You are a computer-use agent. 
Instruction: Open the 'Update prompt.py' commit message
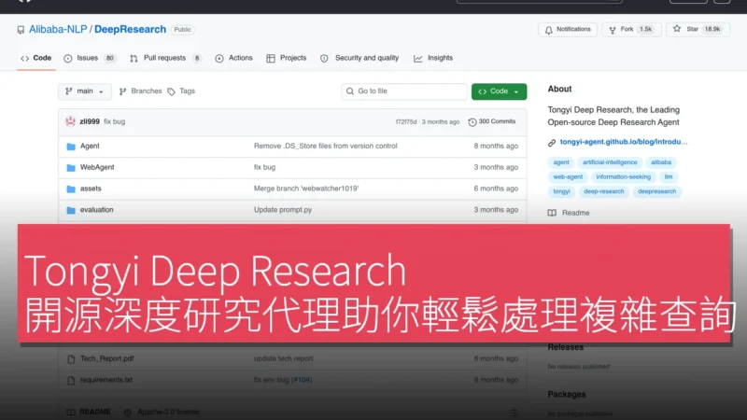click(x=283, y=210)
